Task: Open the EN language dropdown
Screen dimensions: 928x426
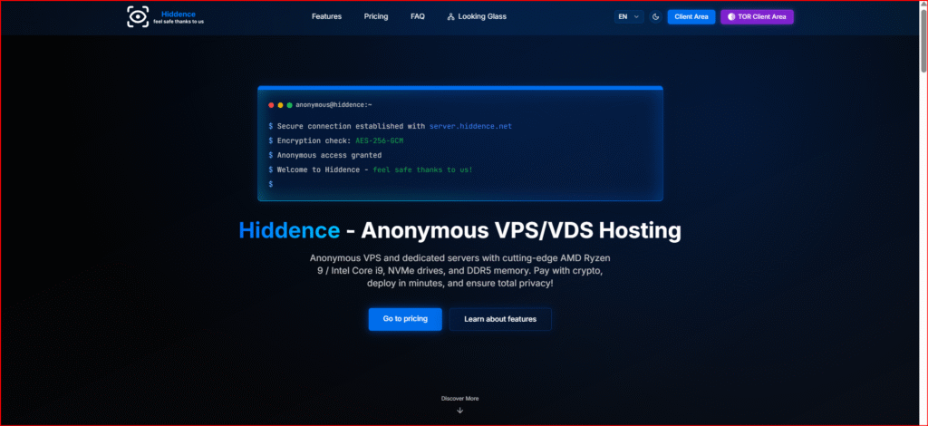Action: pos(629,16)
